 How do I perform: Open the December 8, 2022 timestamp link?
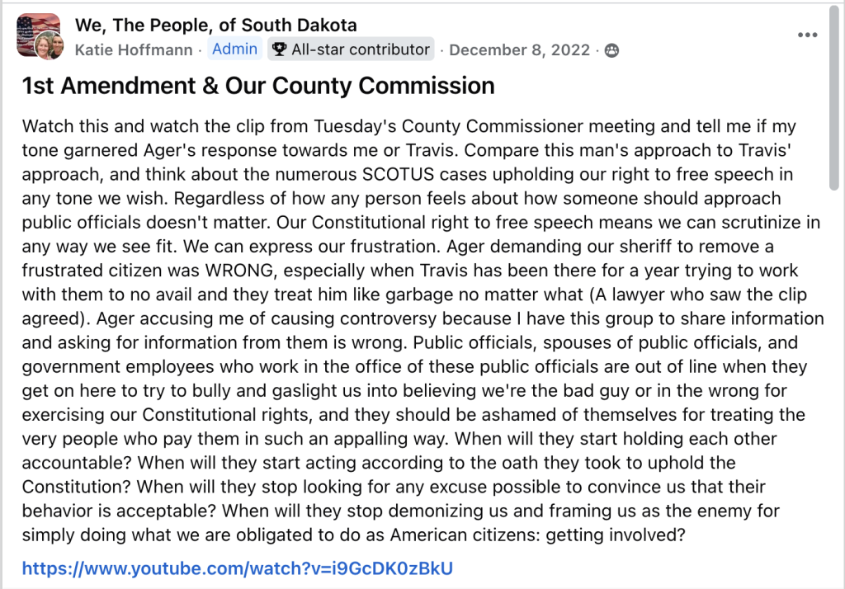point(520,49)
